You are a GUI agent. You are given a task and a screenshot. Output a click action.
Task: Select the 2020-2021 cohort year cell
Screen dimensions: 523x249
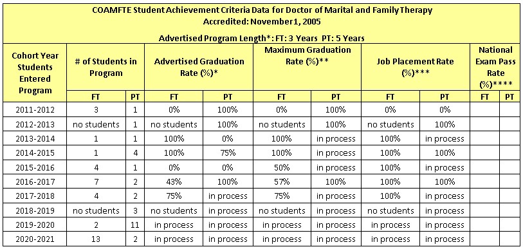click(x=35, y=239)
